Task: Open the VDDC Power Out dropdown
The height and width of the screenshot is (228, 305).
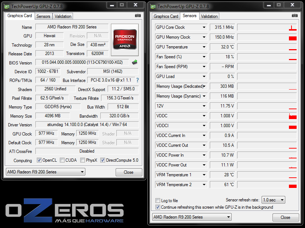Action: 204,165
